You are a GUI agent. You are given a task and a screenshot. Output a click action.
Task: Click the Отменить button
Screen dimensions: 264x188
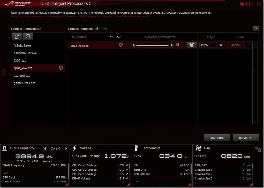[x=217, y=138]
